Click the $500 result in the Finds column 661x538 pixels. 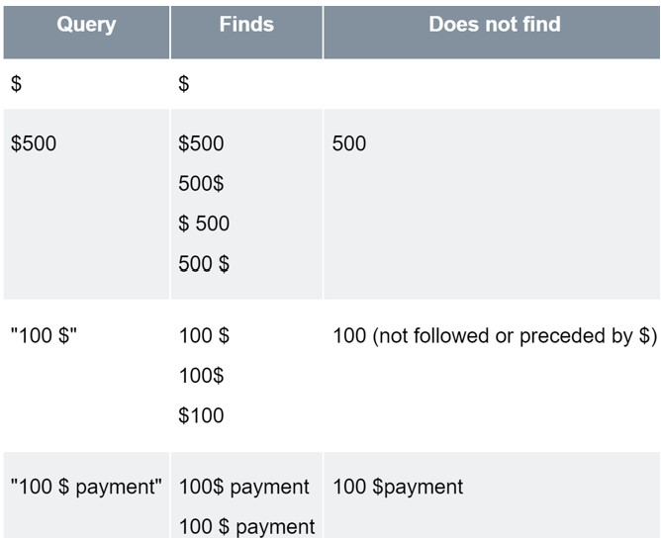pos(201,143)
